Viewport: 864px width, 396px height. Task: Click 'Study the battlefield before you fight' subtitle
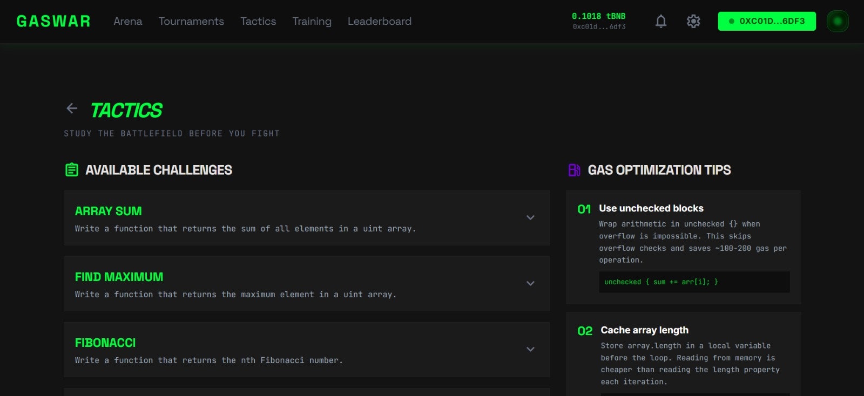tap(172, 133)
